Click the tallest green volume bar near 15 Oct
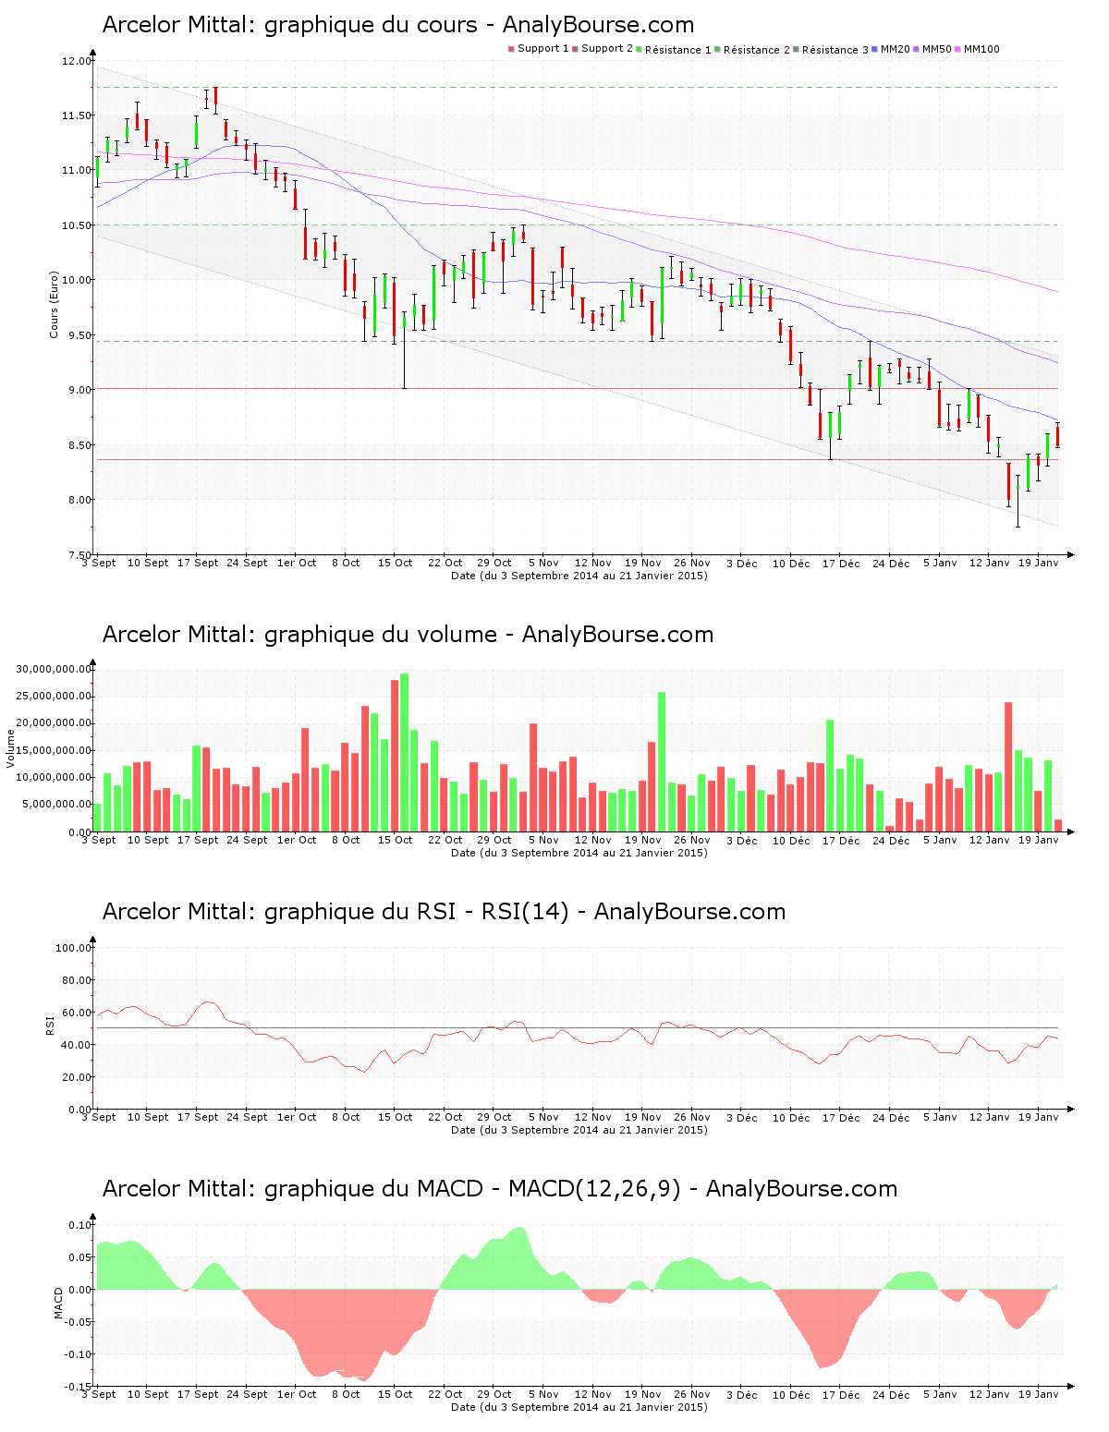Screen dimensions: 1109x1432 coord(405,752)
